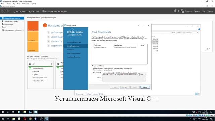
Task: Open the VirtualBox Файл menu
Action: pos(2,4)
